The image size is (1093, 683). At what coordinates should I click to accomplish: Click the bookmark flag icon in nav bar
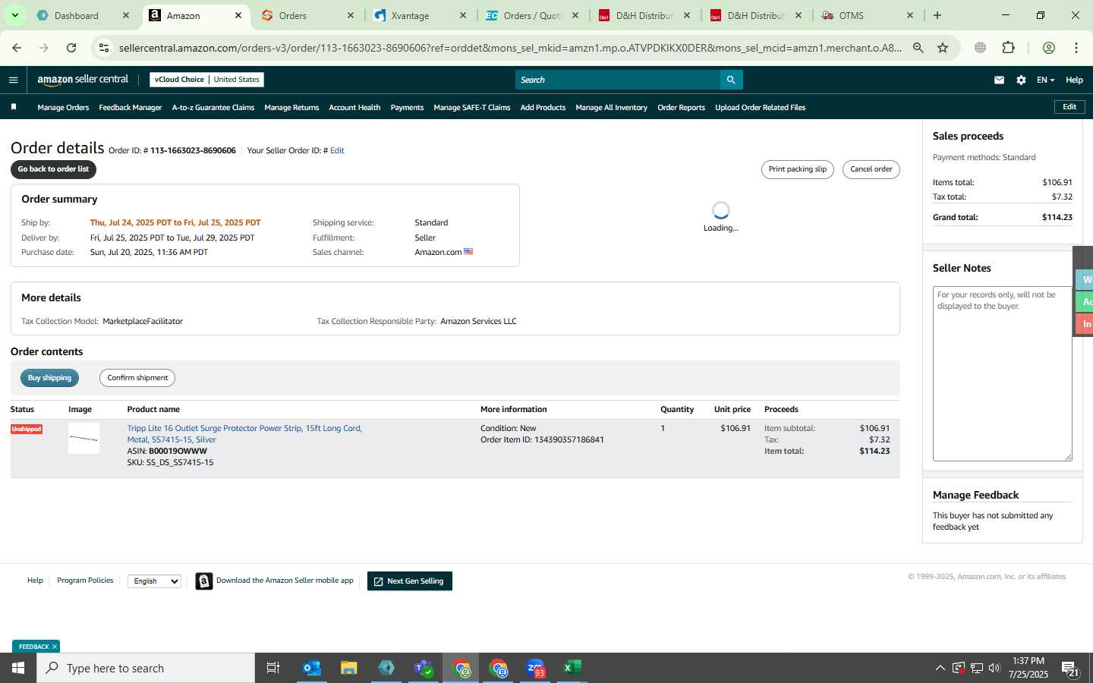click(x=14, y=107)
